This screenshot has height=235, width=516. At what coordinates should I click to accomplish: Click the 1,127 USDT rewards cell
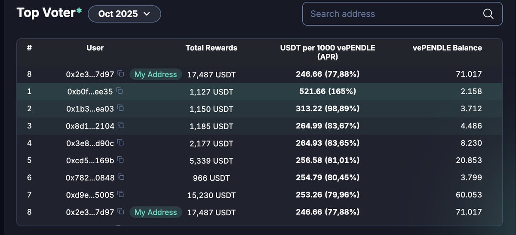[212, 92]
